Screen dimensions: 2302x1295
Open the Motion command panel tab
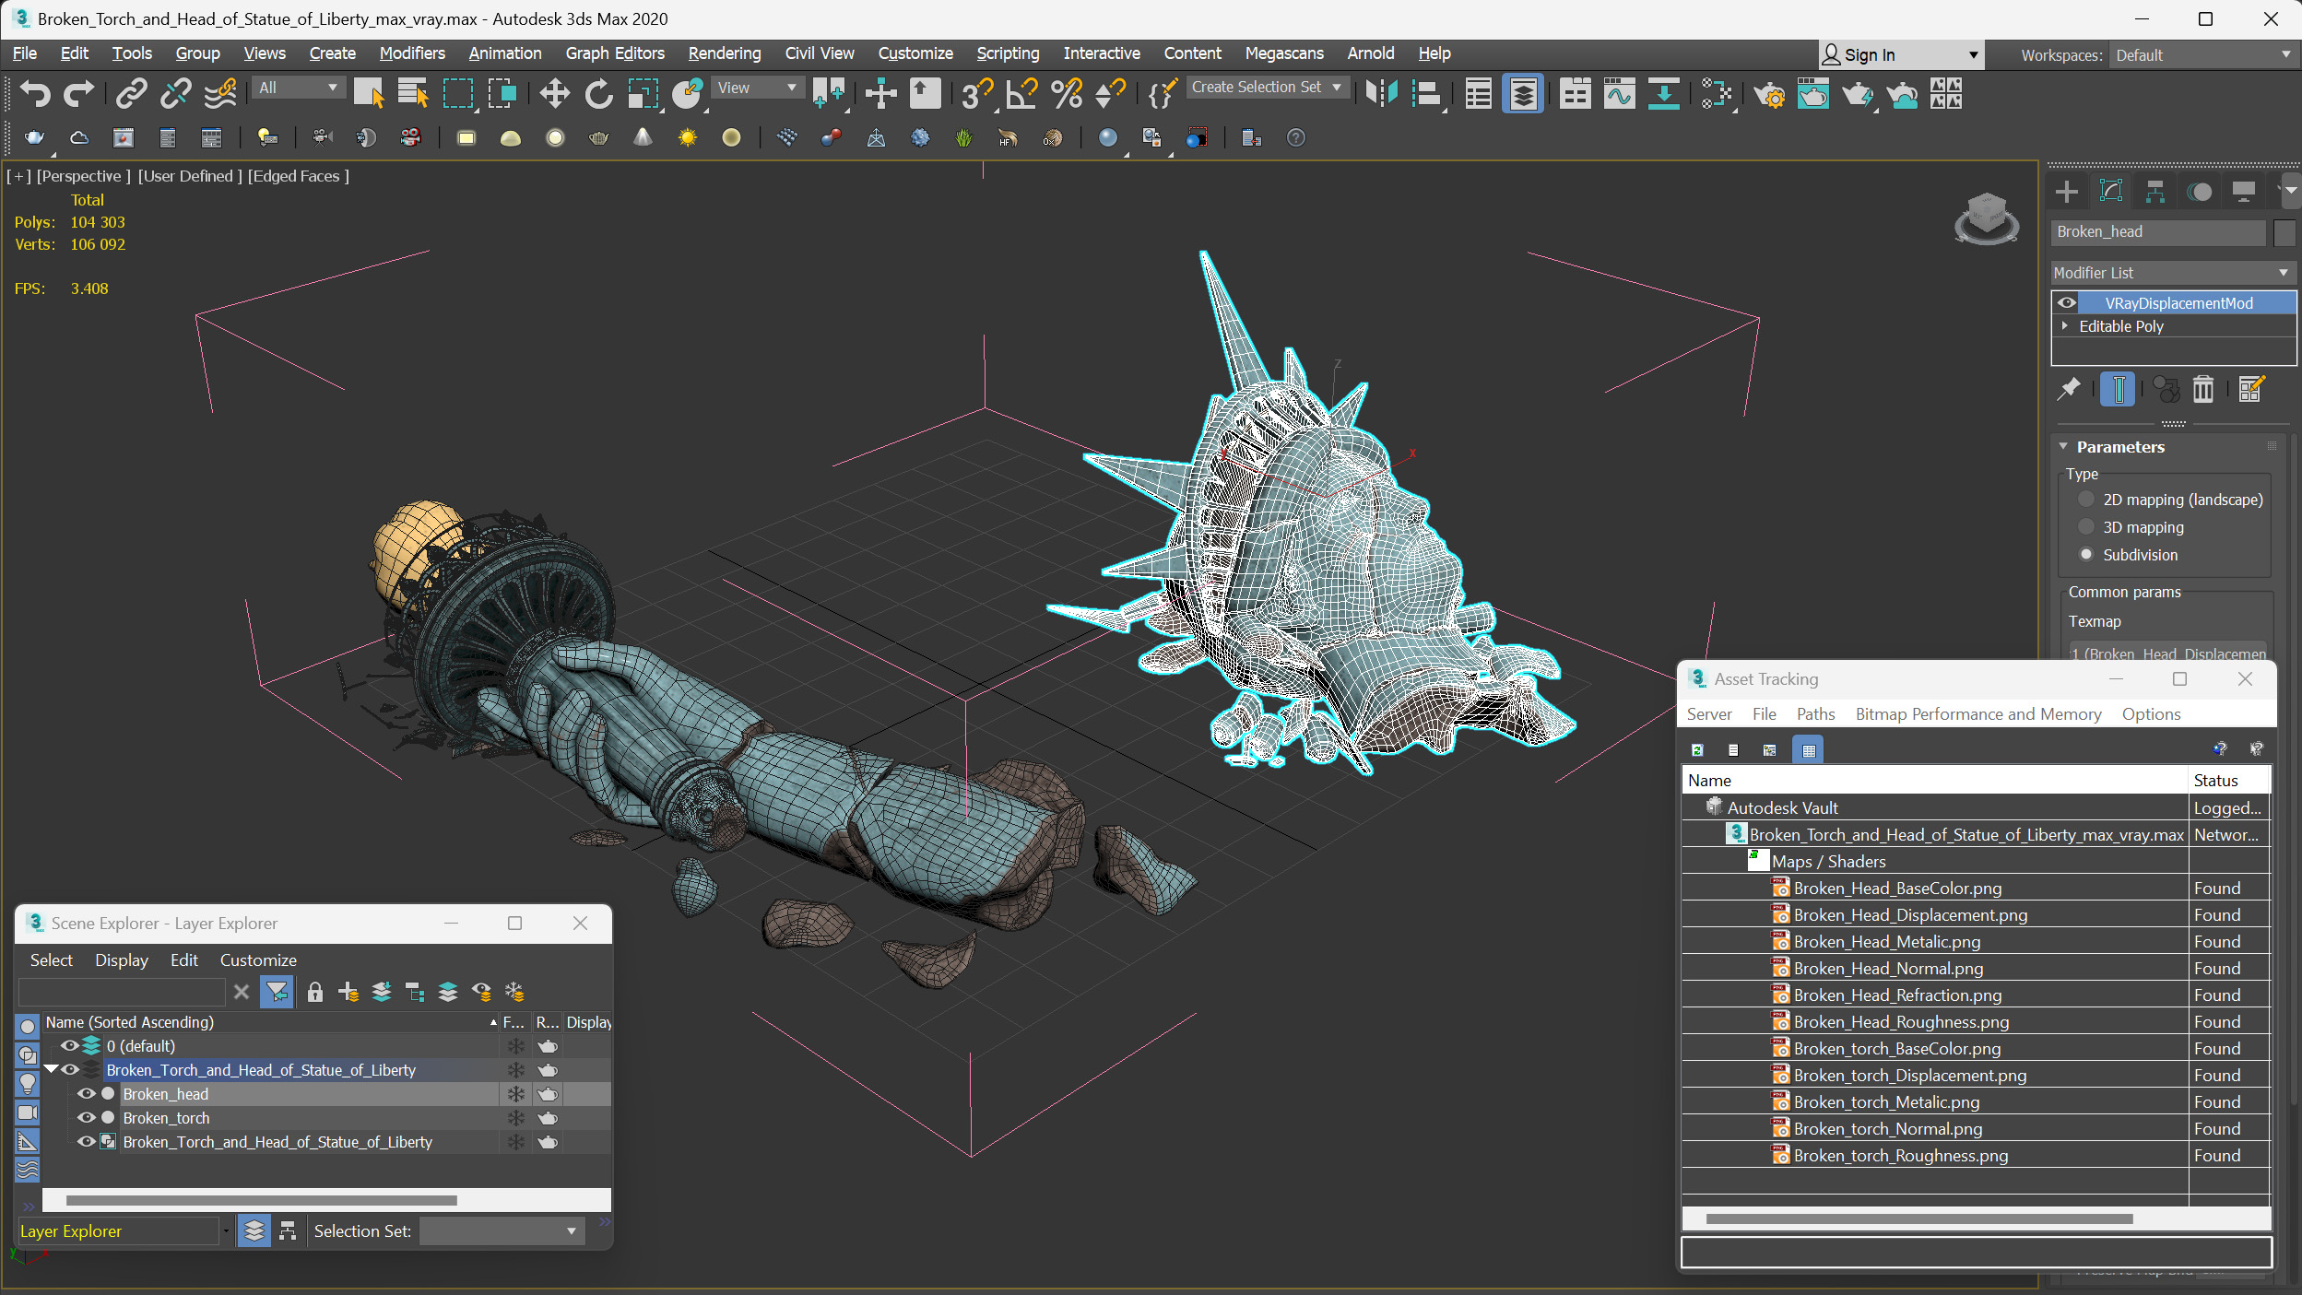point(2200,191)
